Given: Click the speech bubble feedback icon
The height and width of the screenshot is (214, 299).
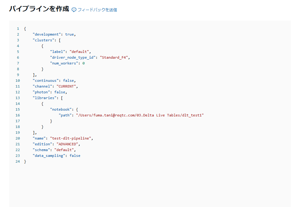Looking at the screenshot, I should tap(74, 10).
